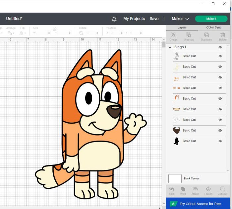Click the Try Cricut Access for free banner
This screenshot has height=209, width=232.
(198, 203)
